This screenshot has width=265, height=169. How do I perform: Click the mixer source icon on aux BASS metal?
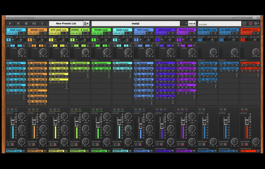coord(221,40)
